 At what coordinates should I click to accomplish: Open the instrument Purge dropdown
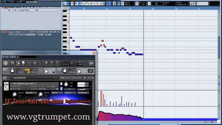coord(54,86)
